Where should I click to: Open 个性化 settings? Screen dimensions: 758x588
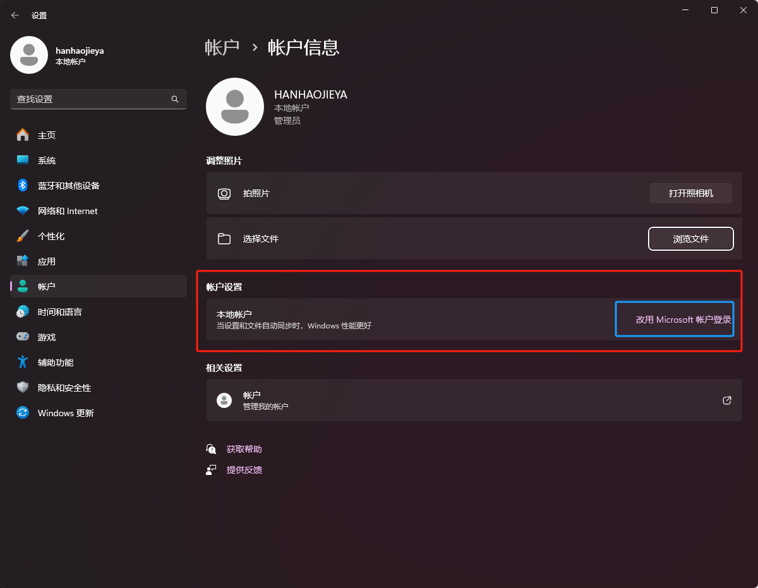tap(99, 236)
